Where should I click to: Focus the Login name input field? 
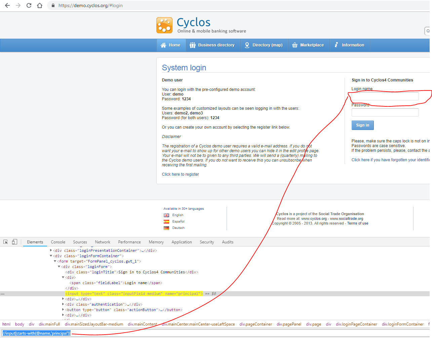click(x=385, y=96)
